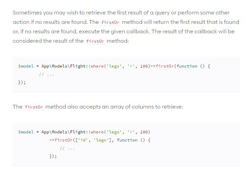The height and width of the screenshot is (169, 252).
Task: Click the // ... comment in first code block
Action: click(47, 74)
